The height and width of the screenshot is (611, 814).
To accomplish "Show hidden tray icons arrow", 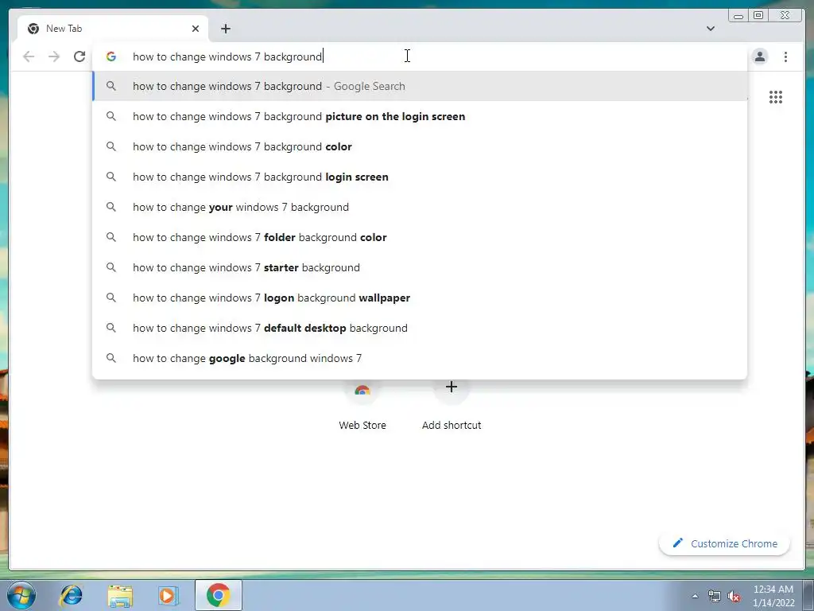I will pos(695,596).
